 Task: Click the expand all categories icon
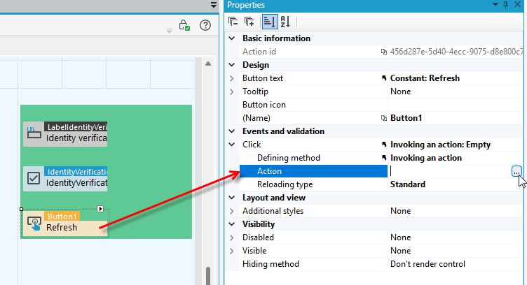tap(249, 22)
